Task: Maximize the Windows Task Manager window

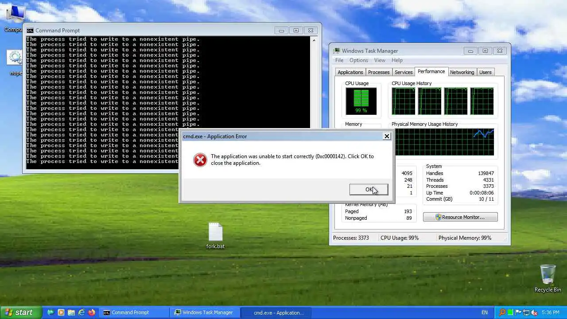Action: click(x=485, y=51)
